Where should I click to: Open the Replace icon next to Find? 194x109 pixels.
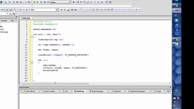click(x=29, y=2)
